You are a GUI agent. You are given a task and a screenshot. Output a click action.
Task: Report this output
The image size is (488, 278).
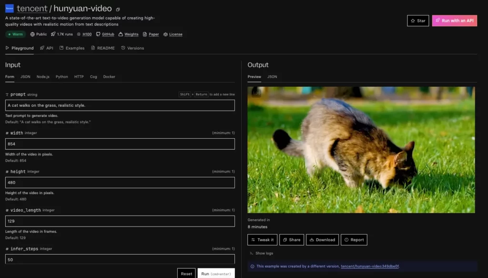click(354, 239)
